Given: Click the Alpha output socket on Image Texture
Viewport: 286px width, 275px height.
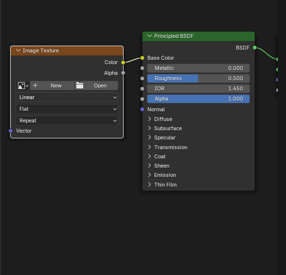Looking at the screenshot, I should (123, 73).
